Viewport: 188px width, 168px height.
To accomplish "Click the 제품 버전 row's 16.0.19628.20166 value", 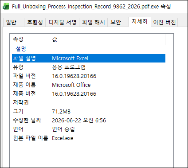I will (74, 94).
